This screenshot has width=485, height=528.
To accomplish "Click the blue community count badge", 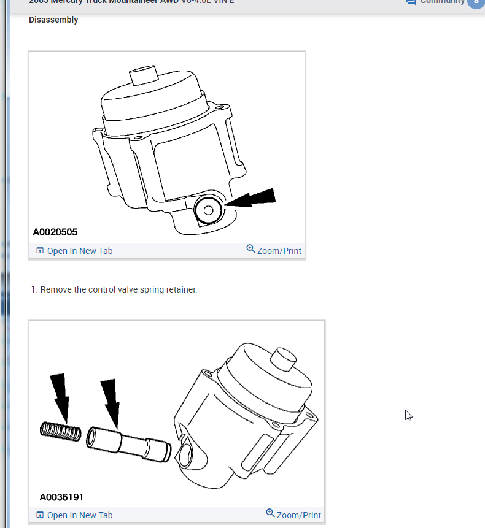I will click(476, 2).
